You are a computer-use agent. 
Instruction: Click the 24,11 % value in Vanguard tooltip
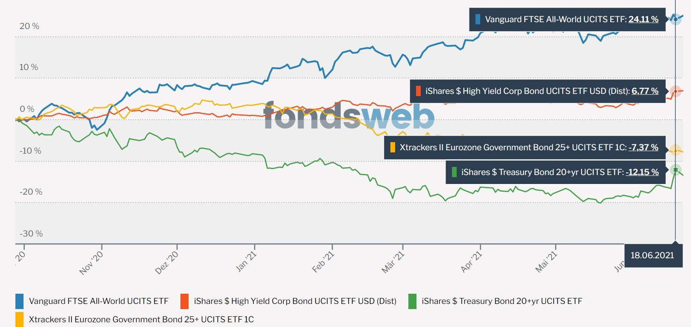[x=643, y=19]
